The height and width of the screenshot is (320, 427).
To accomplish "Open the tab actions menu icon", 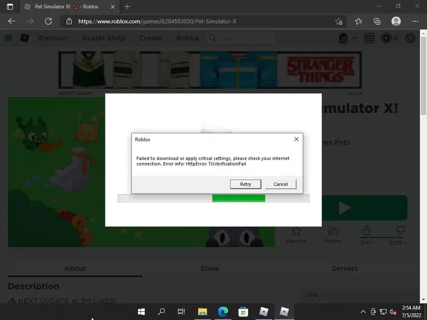I will [x=10, y=7].
